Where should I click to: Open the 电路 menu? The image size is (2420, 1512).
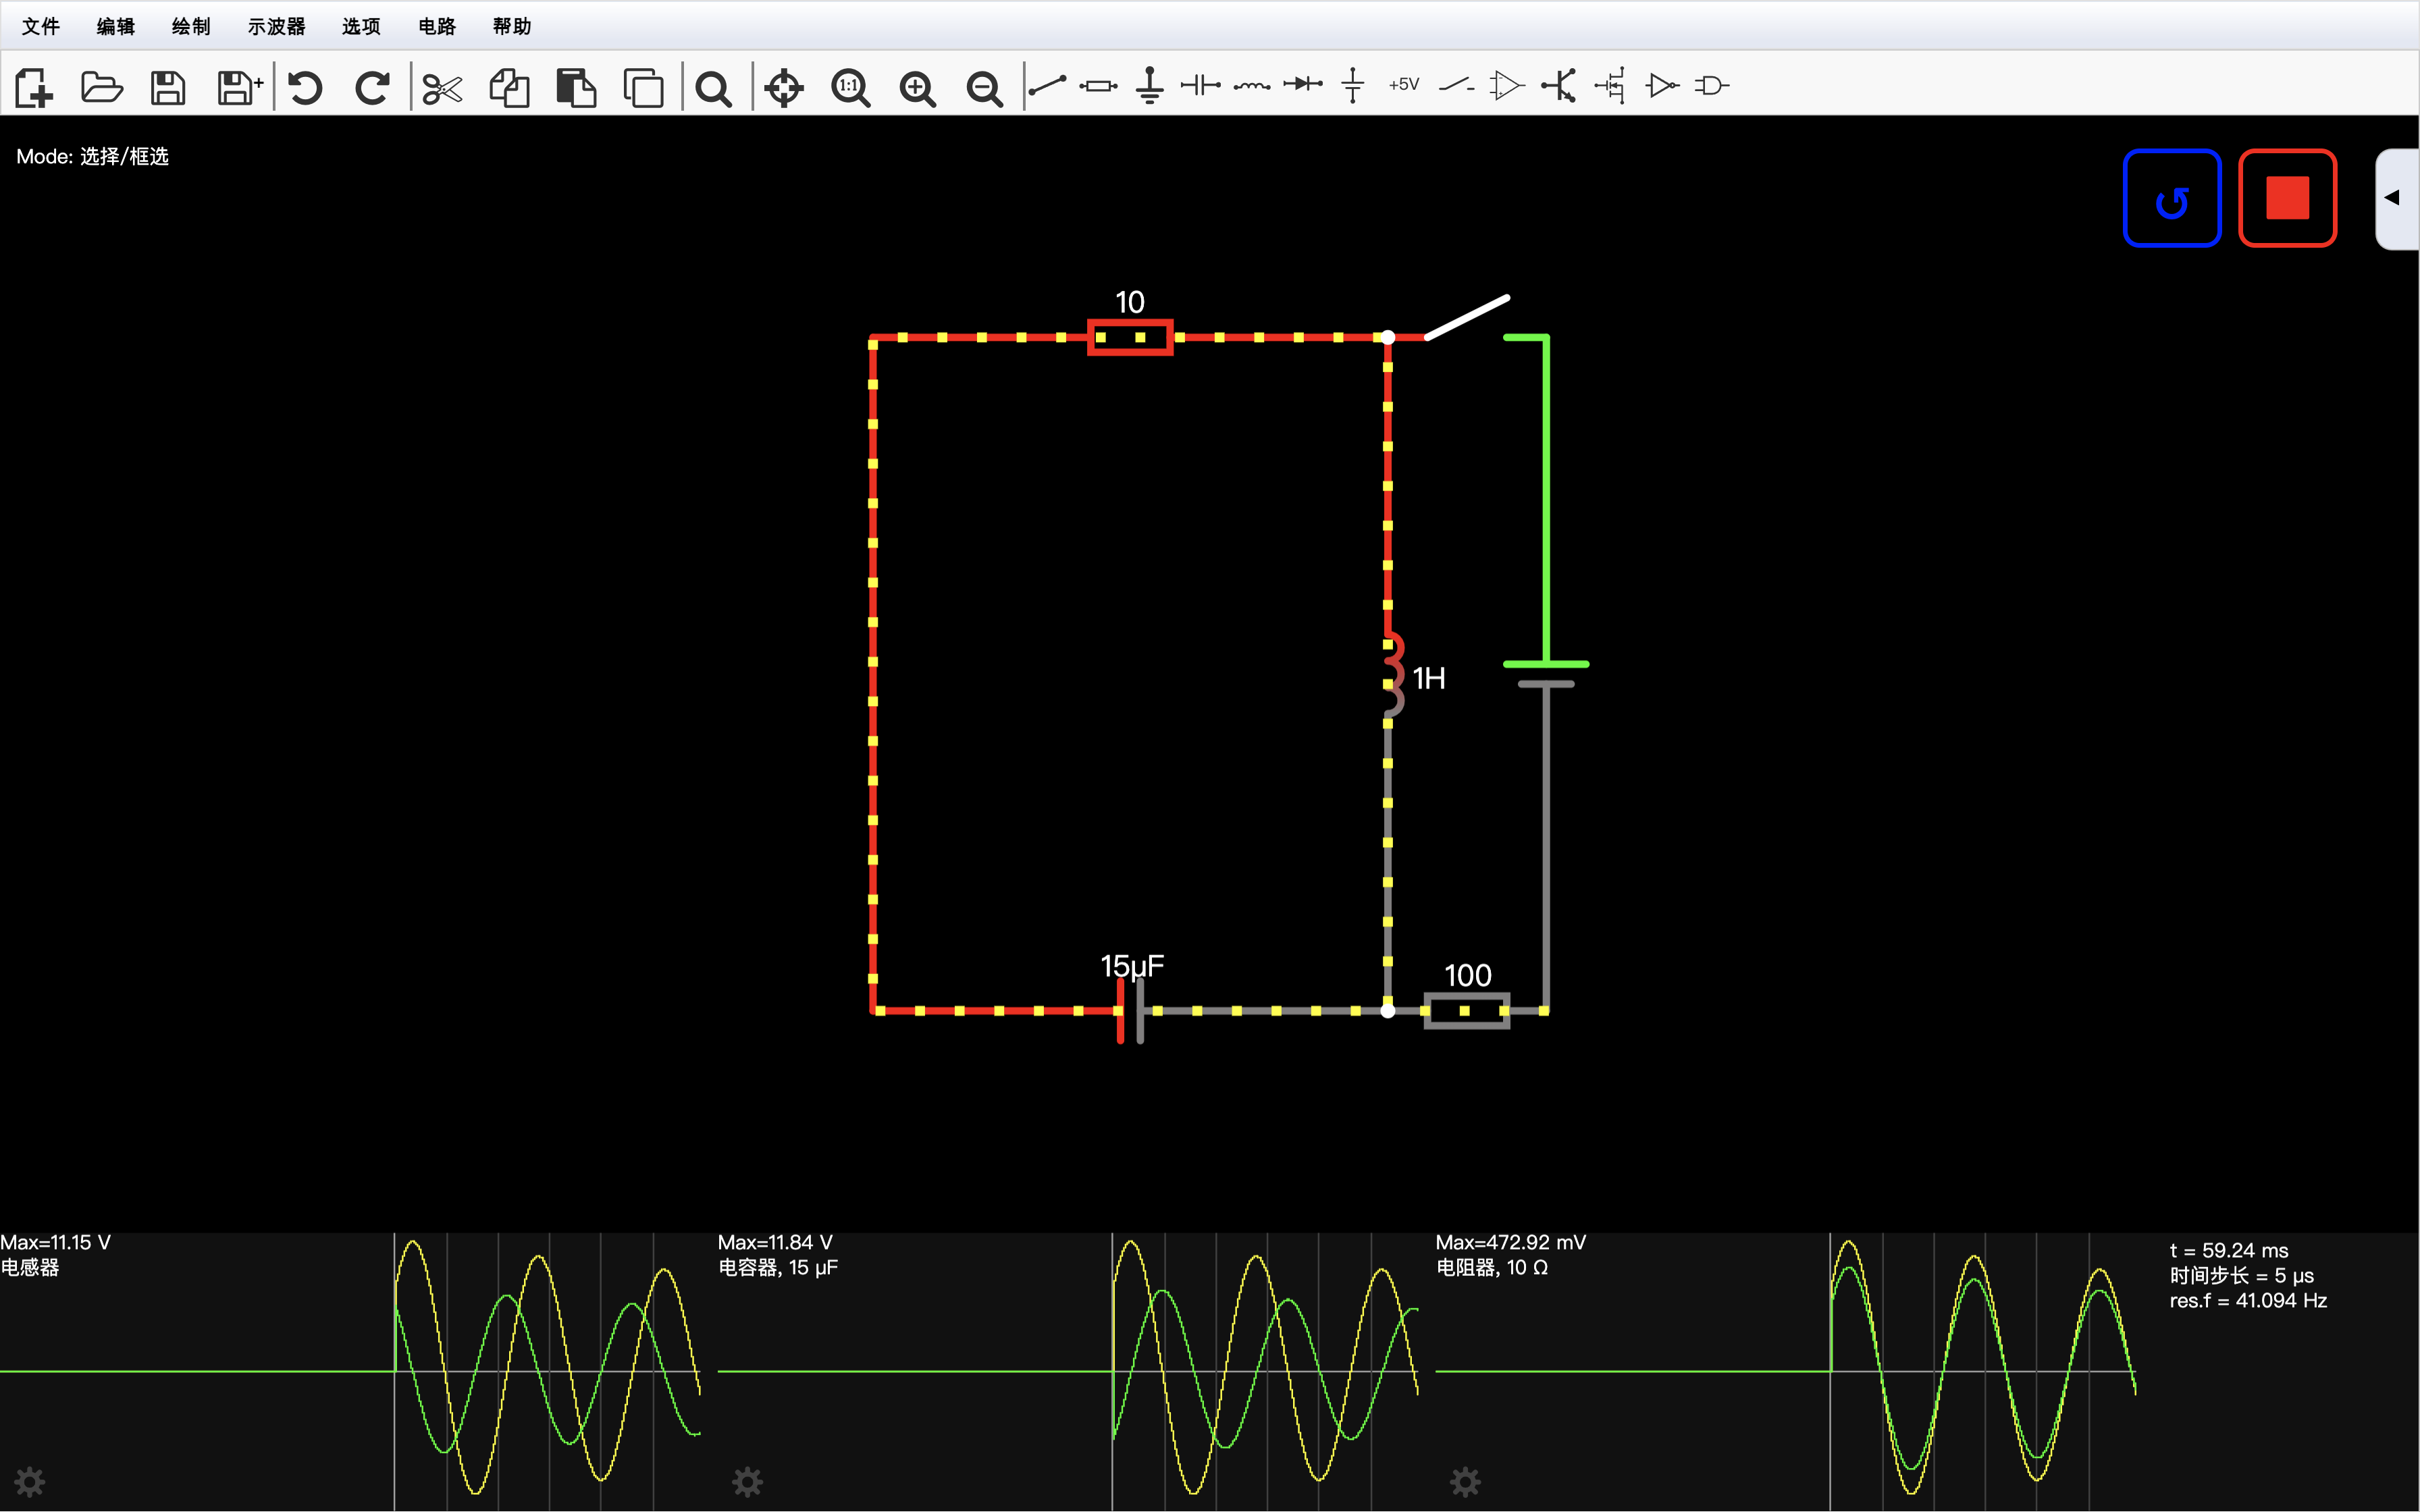[436, 26]
